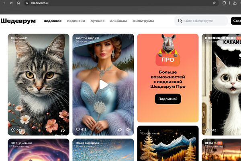Focus the найти в Шедевруме search field
The image size is (241, 161).
point(201,21)
